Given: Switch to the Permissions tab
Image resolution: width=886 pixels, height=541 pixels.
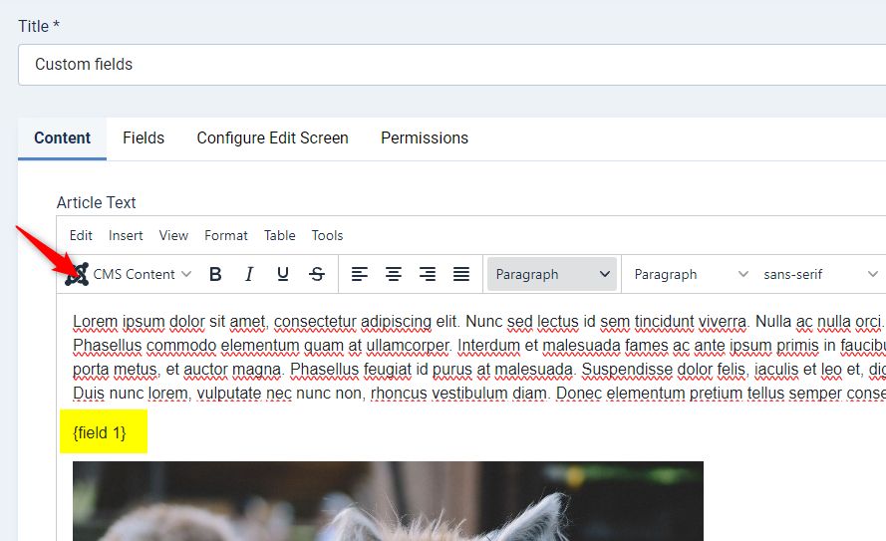Looking at the screenshot, I should [425, 138].
